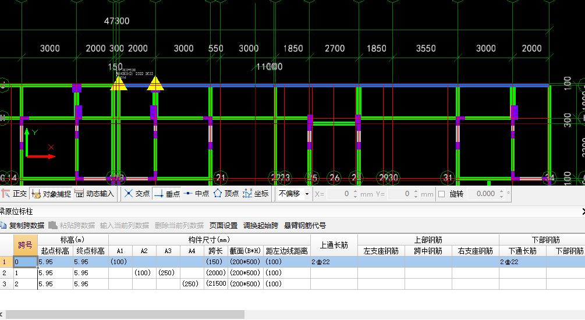This screenshot has height=320, width=585.
Task: Click the scrollbar left arrow
Action: [x=2, y=314]
